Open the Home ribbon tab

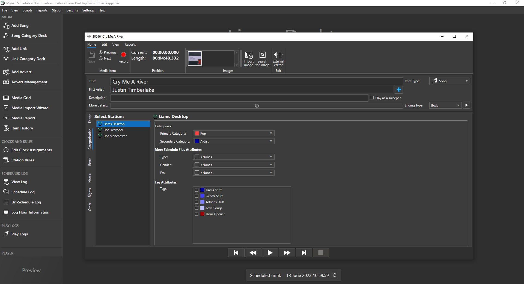[x=92, y=45]
